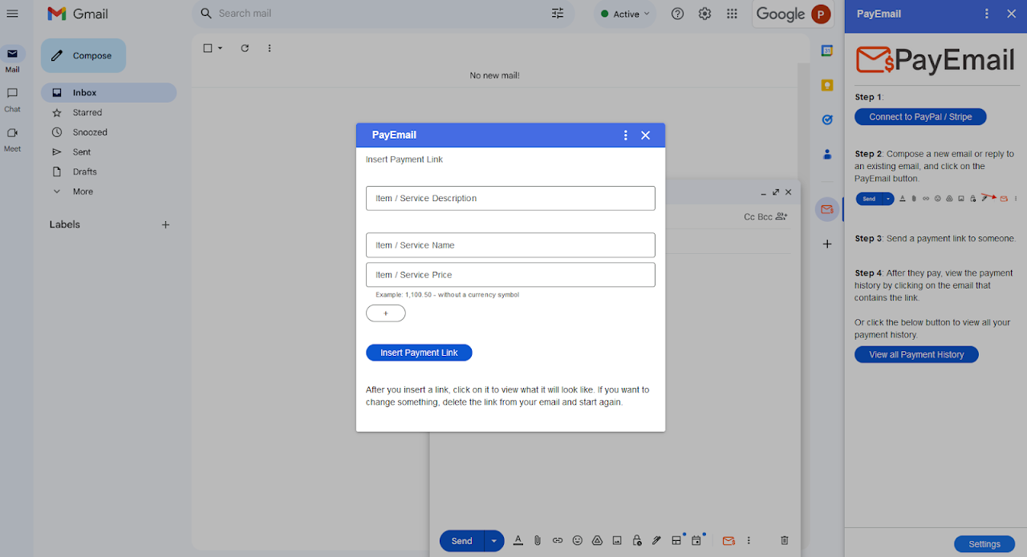This screenshot has width=1027, height=557.
Task: Insert files using Google Drive
Action: (597, 541)
